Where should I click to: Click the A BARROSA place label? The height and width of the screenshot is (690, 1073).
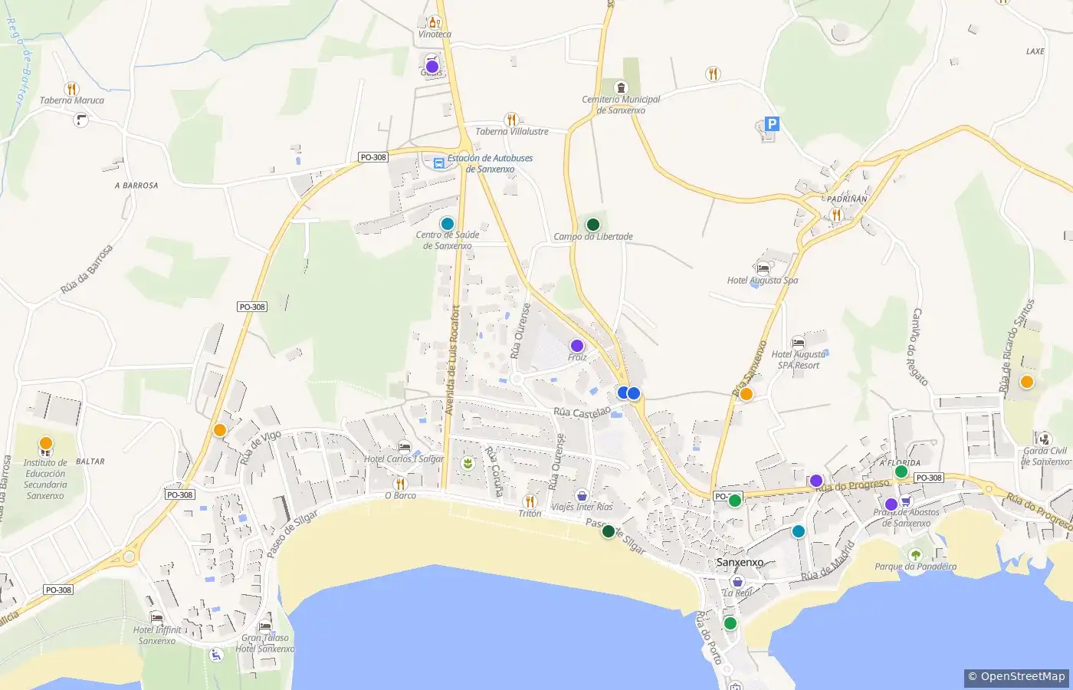136,186
